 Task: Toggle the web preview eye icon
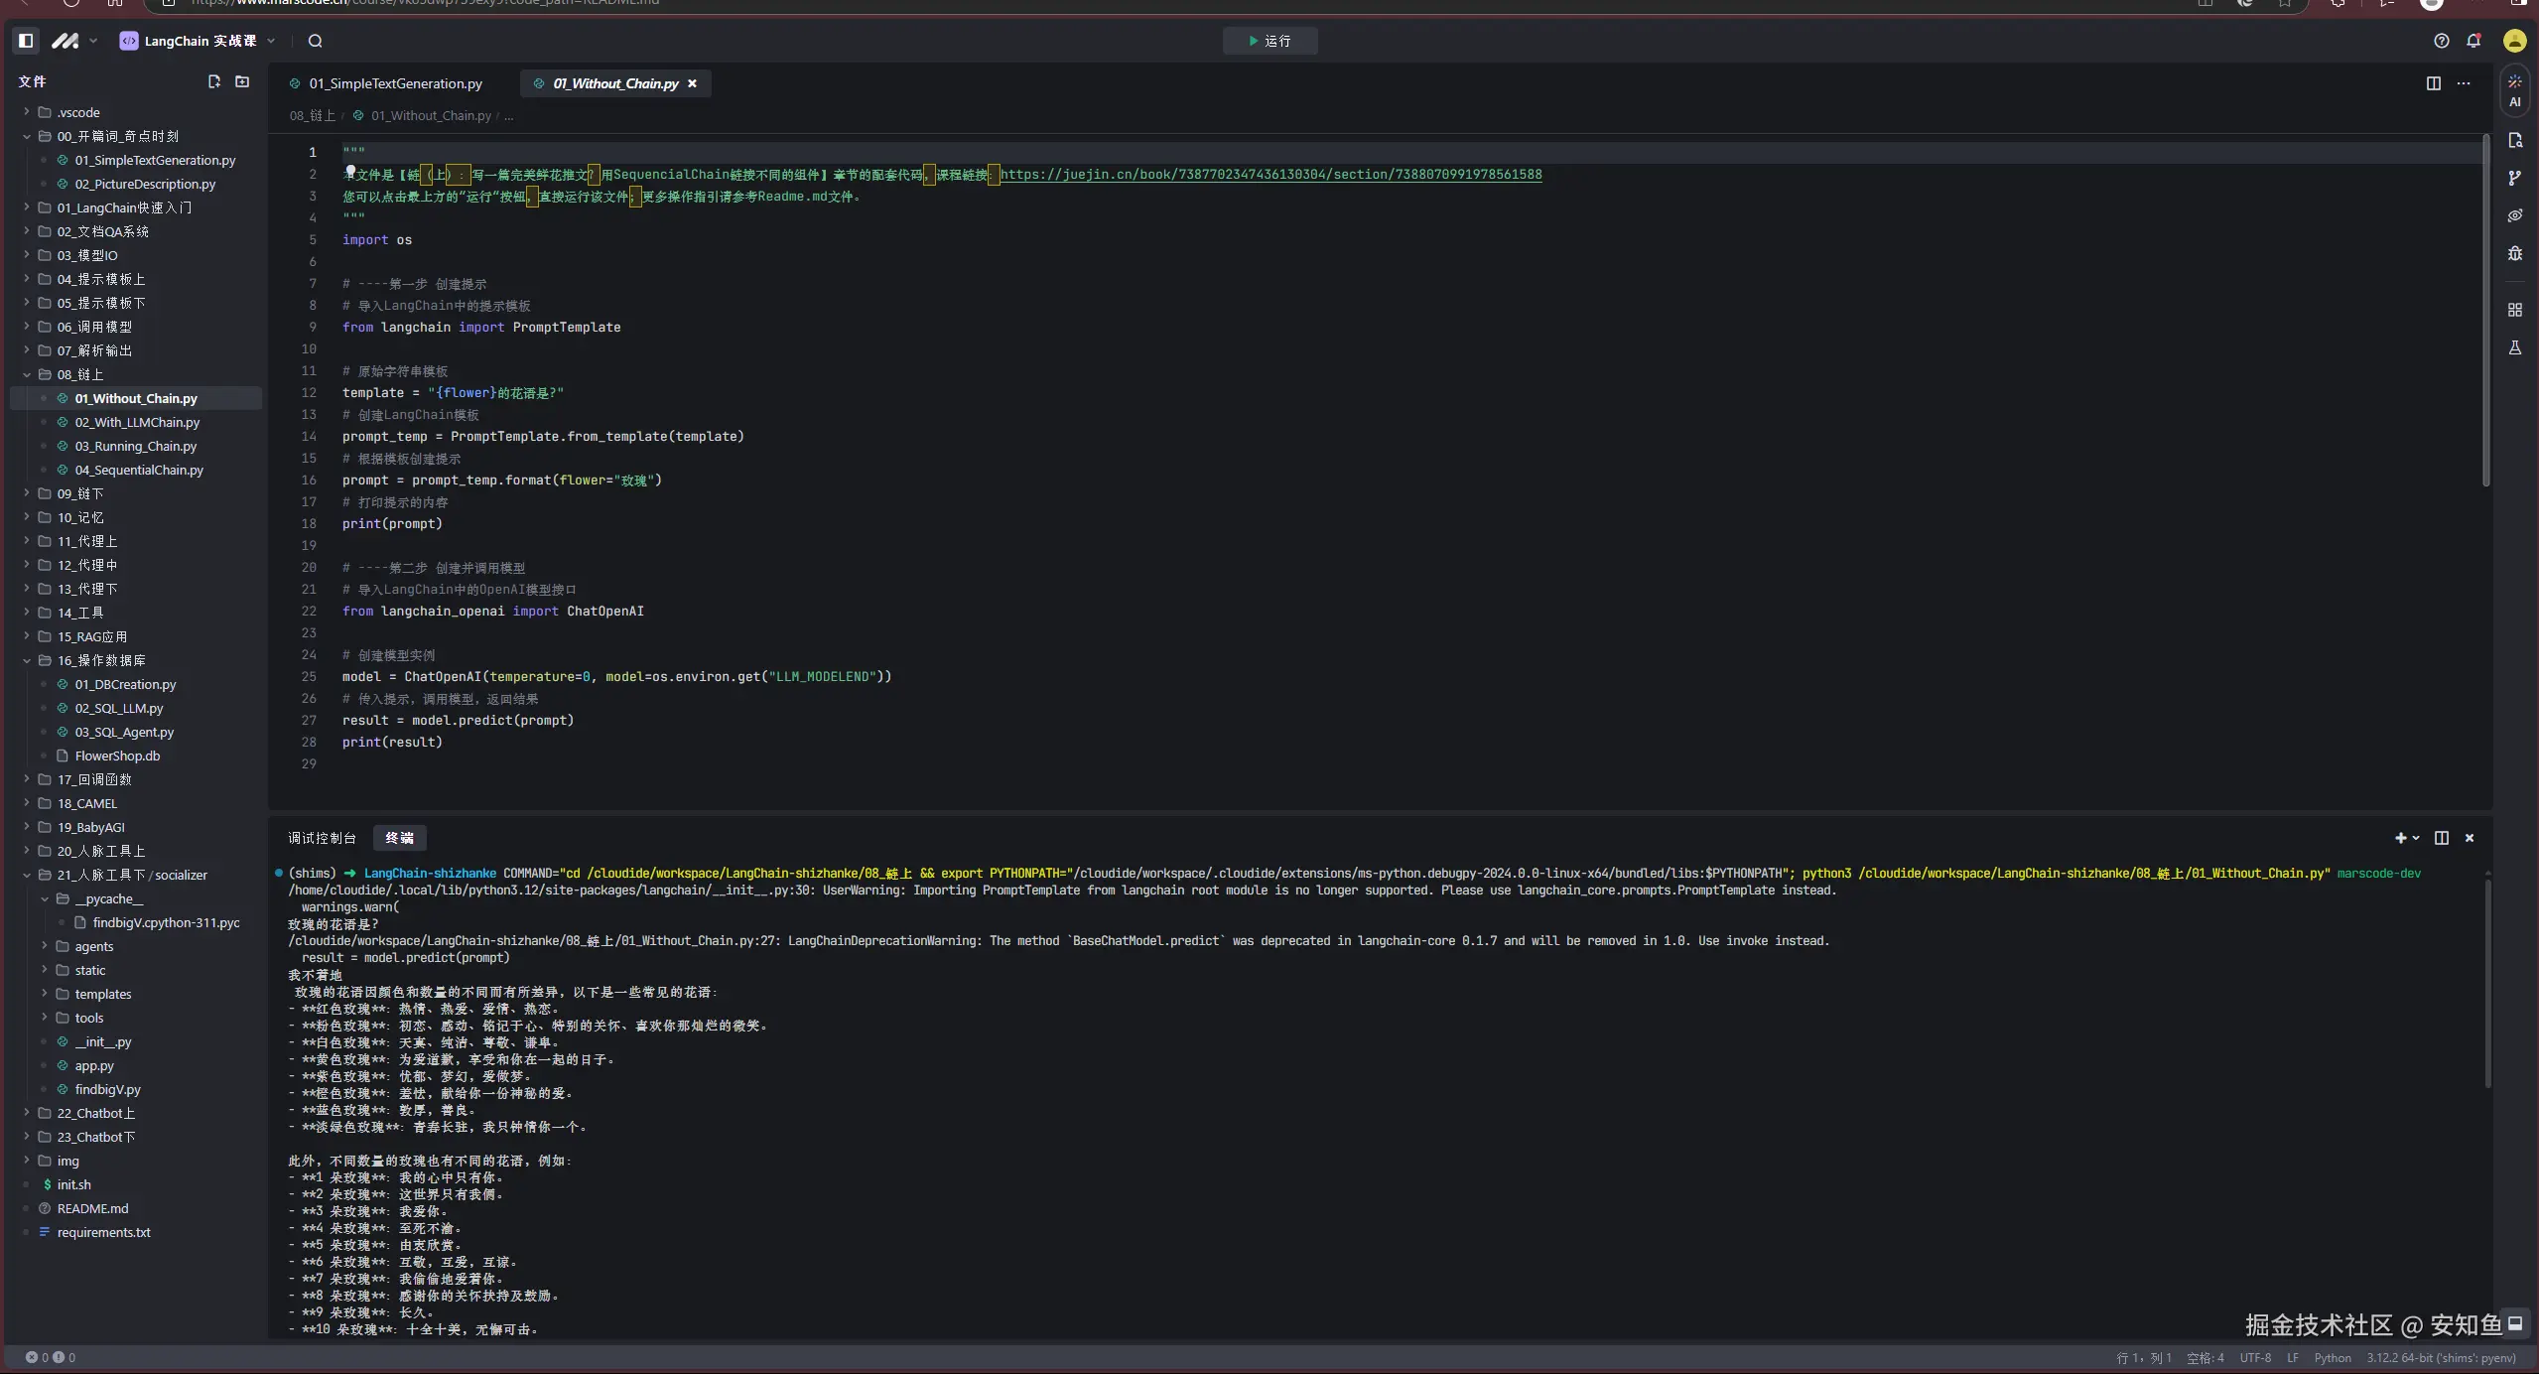click(2514, 215)
